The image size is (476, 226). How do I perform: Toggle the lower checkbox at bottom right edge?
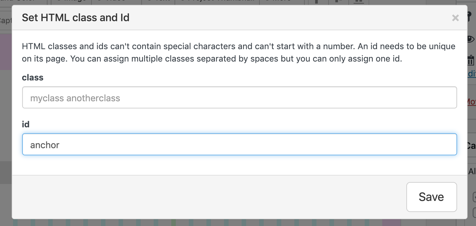[474, 213]
